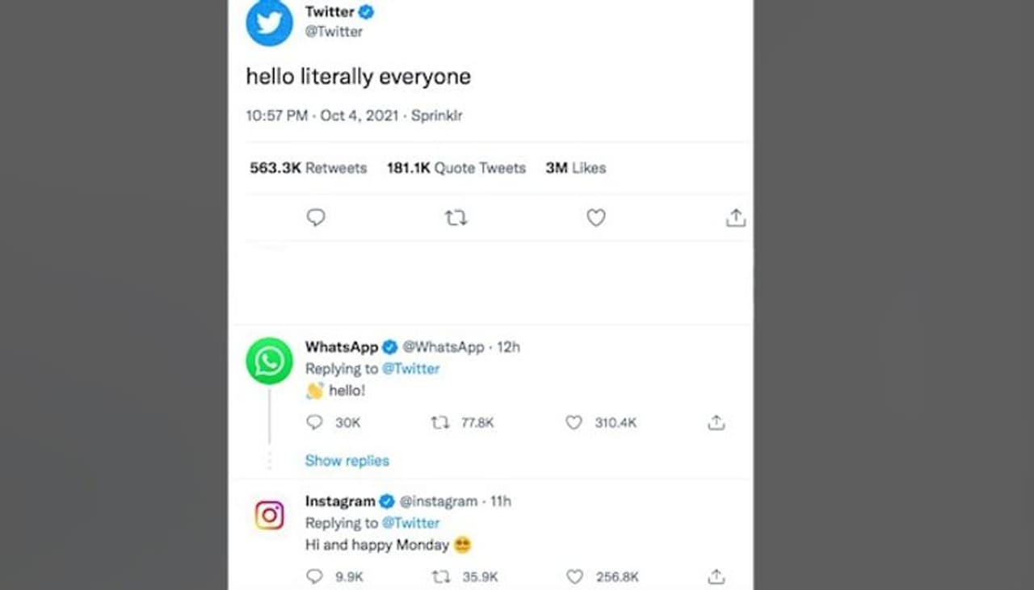1034x590 pixels.
Task: Retweet WhatsApp's hello reply
Action: (440, 422)
